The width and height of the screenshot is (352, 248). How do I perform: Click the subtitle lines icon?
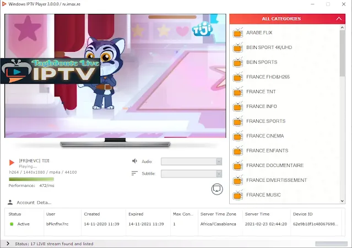pyautogui.click(x=134, y=173)
